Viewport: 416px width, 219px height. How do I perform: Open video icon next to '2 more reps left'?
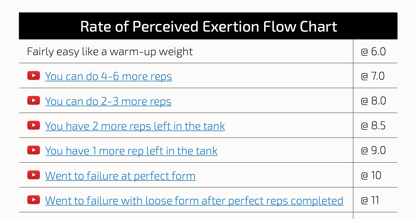tap(33, 125)
